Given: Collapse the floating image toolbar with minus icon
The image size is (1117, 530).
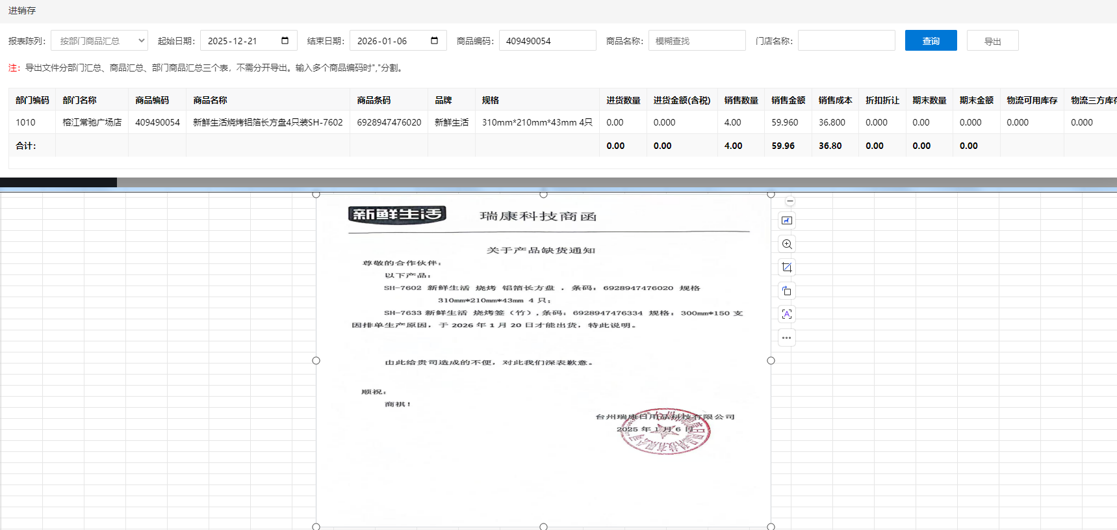Looking at the screenshot, I should pyautogui.click(x=790, y=202).
